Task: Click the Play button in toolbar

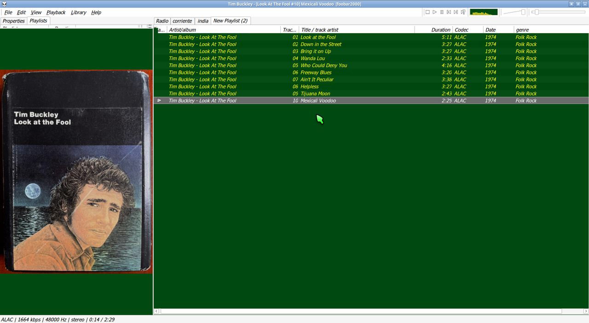Action: pos(434,12)
